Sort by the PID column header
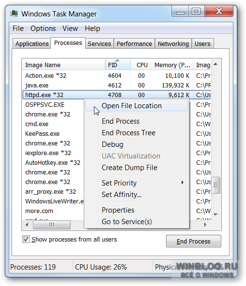The height and width of the screenshot is (286, 246). tap(118, 65)
